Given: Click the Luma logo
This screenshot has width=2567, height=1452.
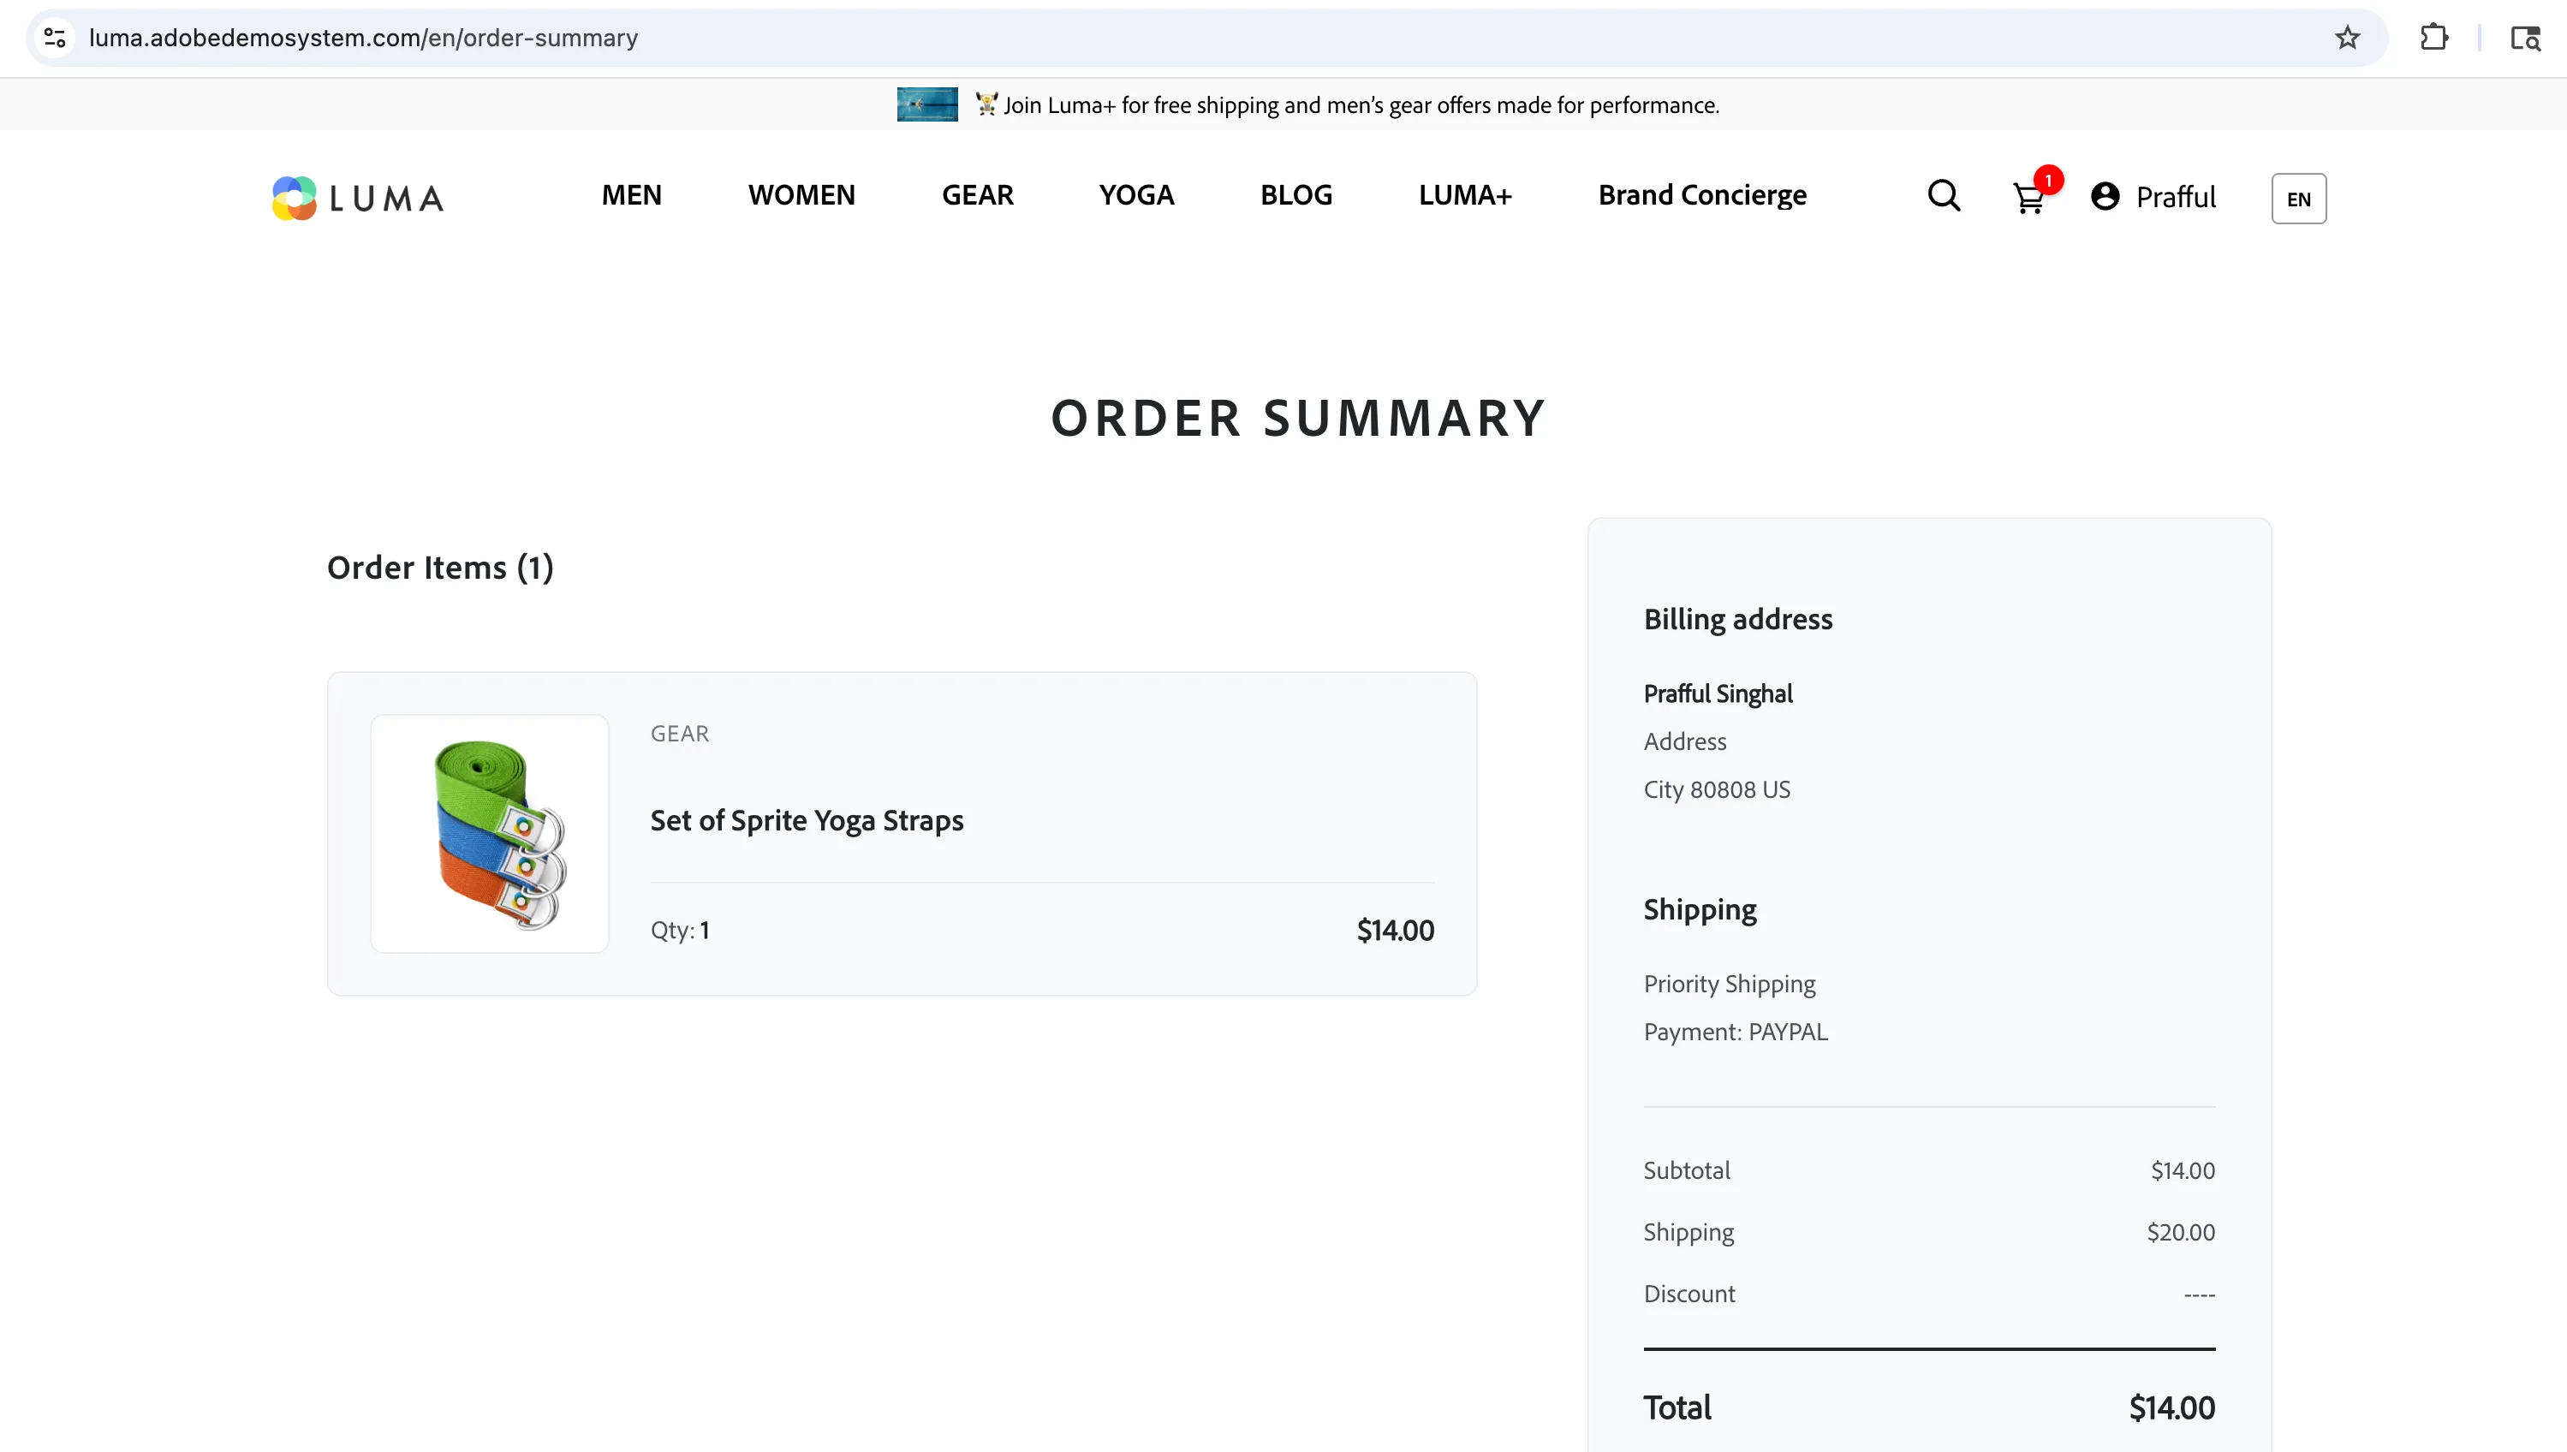Looking at the screenshot, I should tap(358, 198).
